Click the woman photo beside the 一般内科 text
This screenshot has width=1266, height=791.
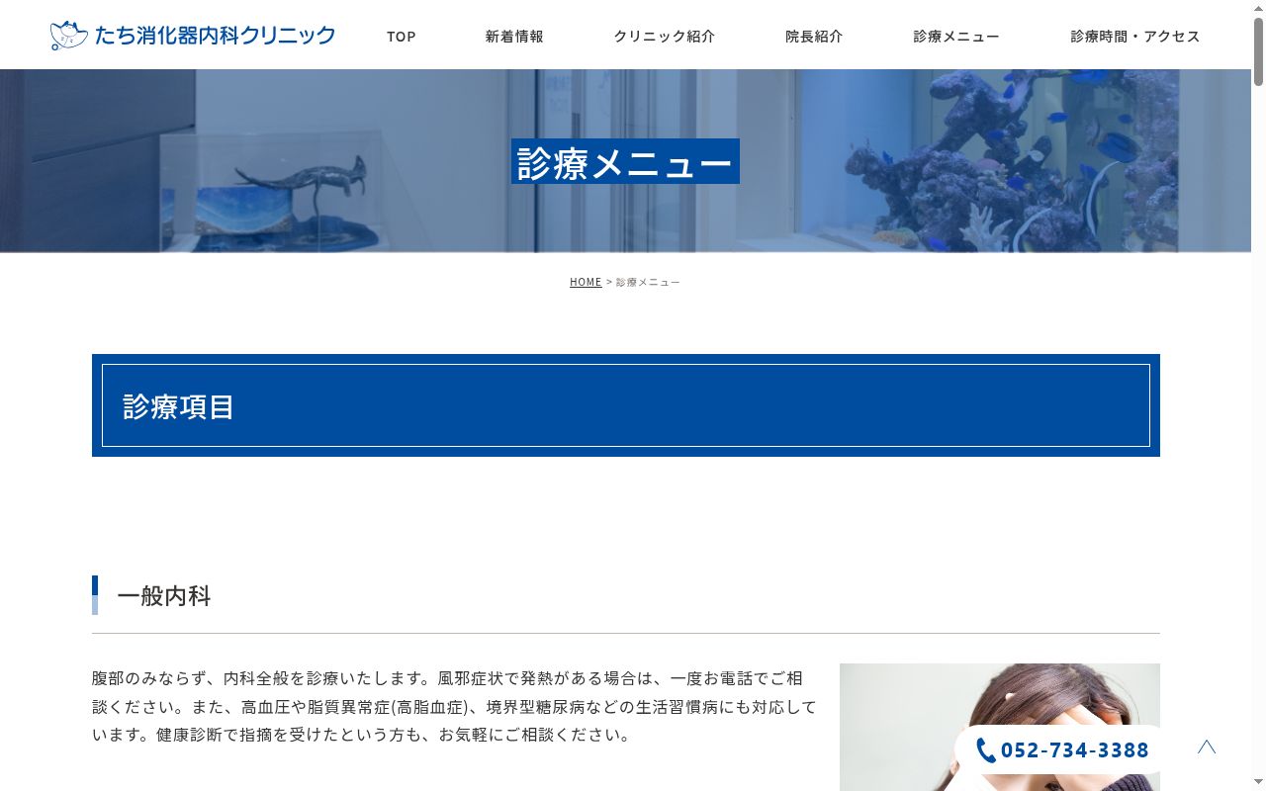(x=1000, y=727)
